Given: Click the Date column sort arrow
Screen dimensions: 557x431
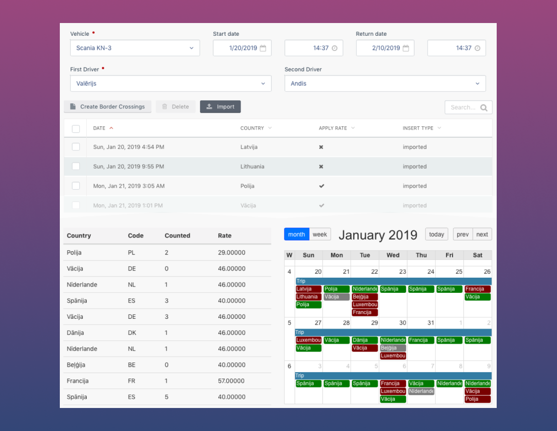Looking at the screenshot, I should (x=111, y=128).
